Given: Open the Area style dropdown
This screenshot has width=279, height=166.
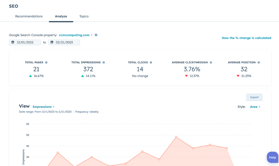Looking at the screenshot, I should coord(255,107).
